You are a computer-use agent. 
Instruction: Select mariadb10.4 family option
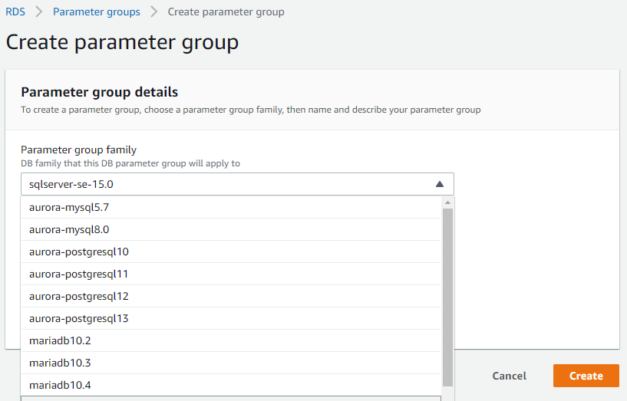tap(231, 385)
